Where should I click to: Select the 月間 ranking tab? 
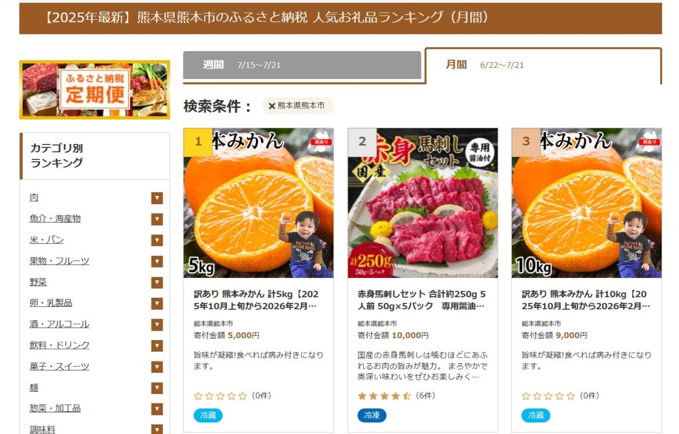(543, 66)
